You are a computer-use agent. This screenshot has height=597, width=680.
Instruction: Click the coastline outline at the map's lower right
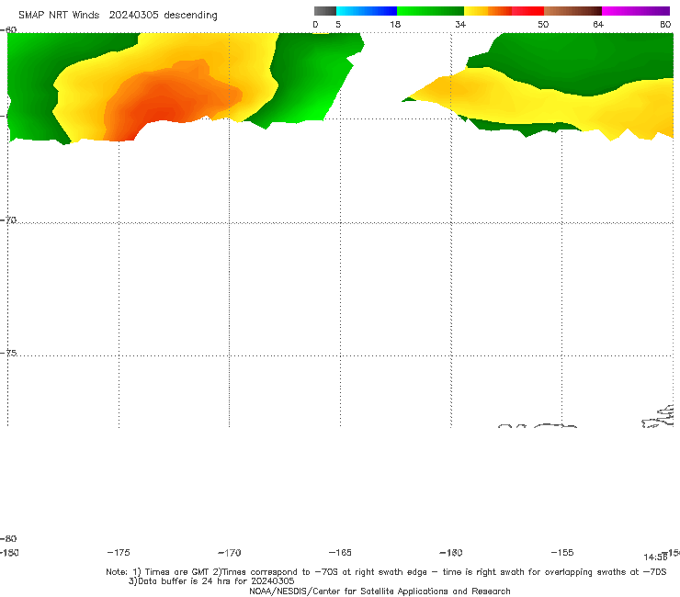[x=658, y=417]
